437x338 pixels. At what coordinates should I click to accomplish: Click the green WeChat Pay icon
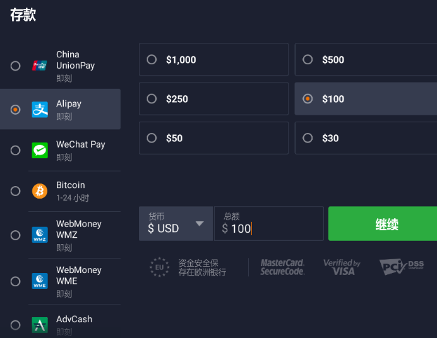click(40, 150)
